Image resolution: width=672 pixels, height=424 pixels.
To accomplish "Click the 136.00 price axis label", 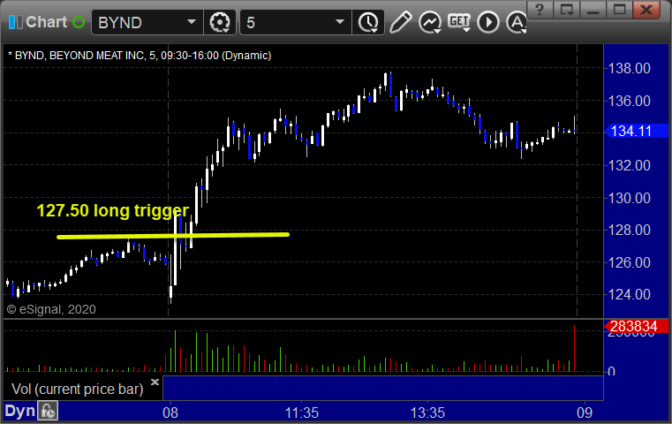I will click(x=630, y=101).
